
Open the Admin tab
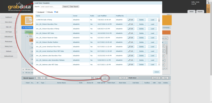(x=191, y=12)
